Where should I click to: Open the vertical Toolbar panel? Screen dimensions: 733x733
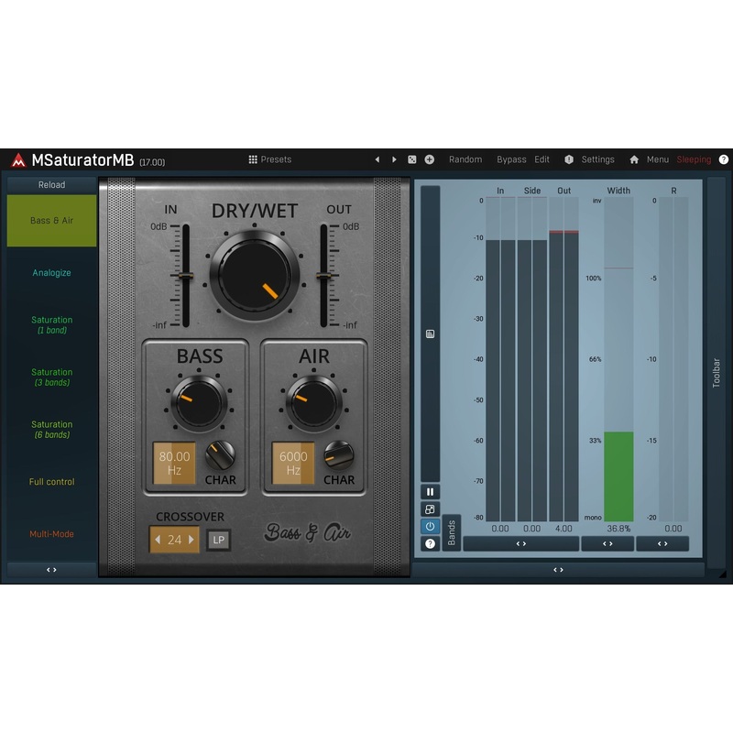pos(717,373)
